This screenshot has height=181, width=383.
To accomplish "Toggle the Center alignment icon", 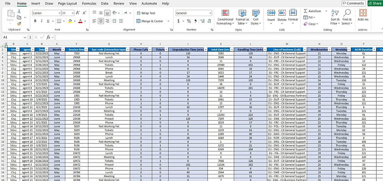I will (101, 21).
